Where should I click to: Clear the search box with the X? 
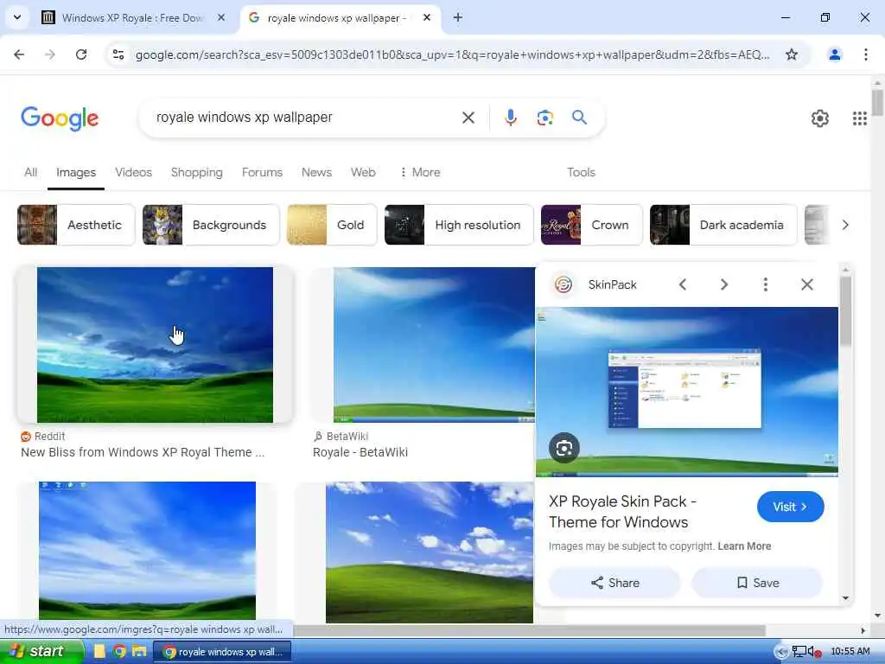click(468, 118)
